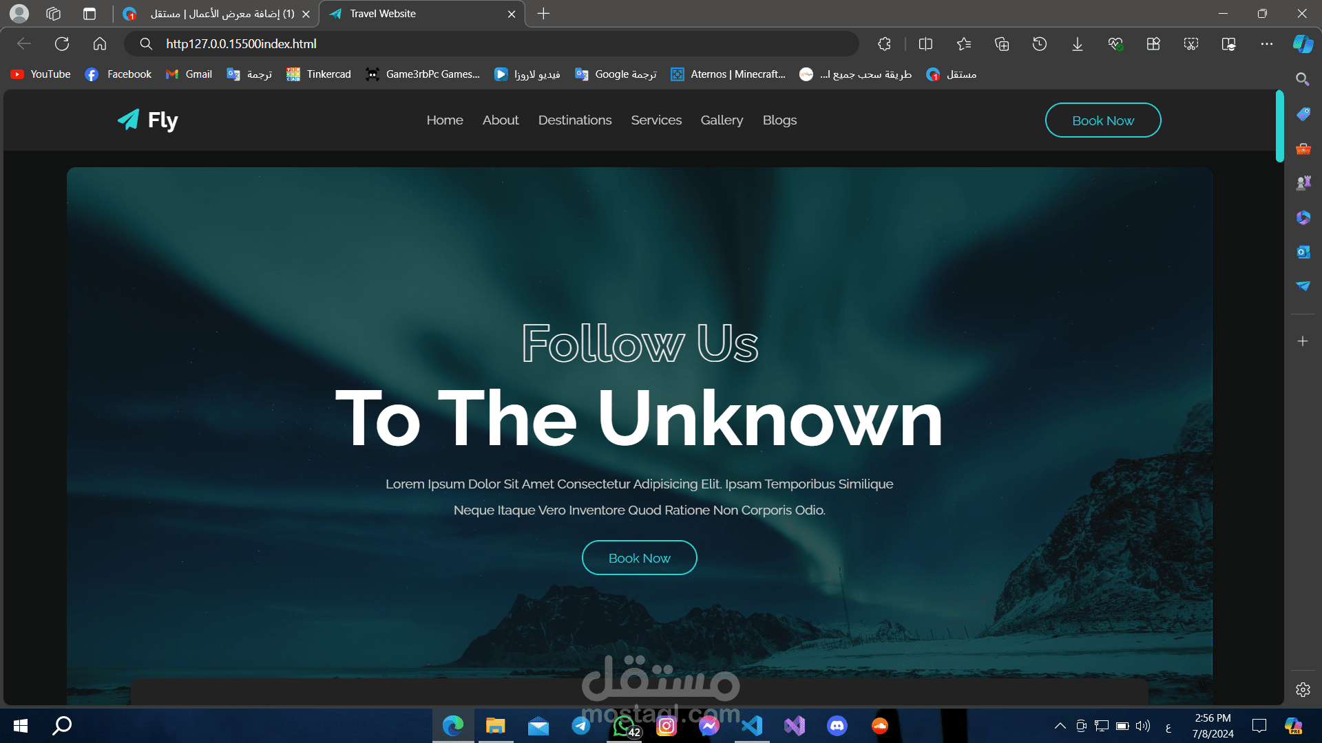Click the Book Now button below the hero text

point(640,558)
